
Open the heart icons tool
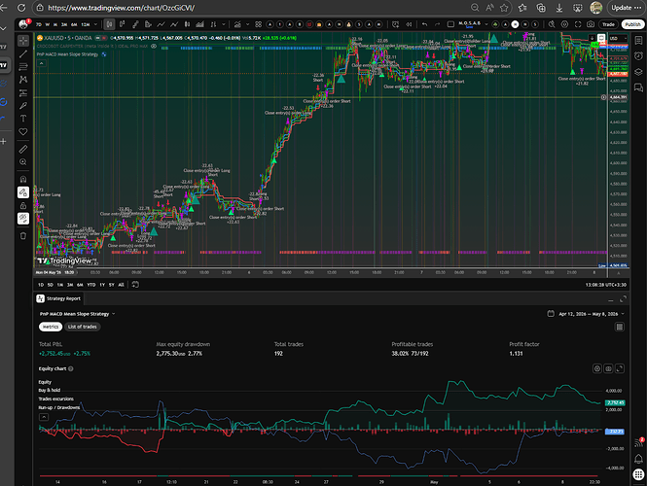pyautogui.click(x=23, y=132)
